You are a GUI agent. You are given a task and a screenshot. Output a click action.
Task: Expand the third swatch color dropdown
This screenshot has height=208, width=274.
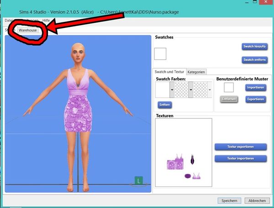click(x=210, y=90)
